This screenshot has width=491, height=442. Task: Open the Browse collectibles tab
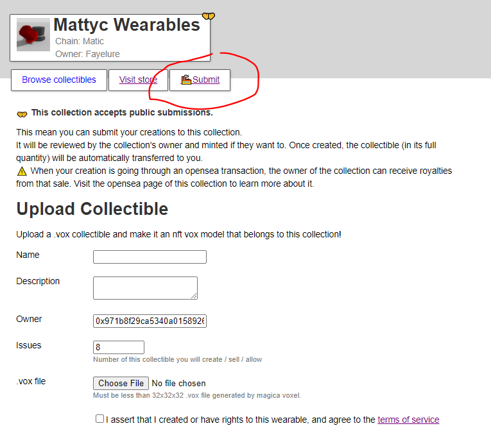(59, 80)
